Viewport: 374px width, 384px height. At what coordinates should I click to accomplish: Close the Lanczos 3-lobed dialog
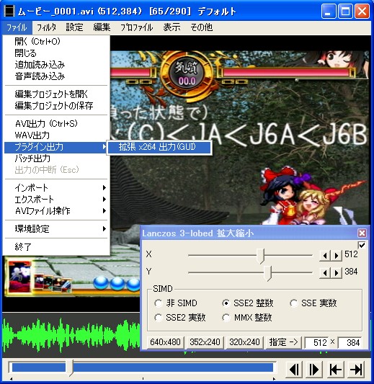click(x=362, y=233)
